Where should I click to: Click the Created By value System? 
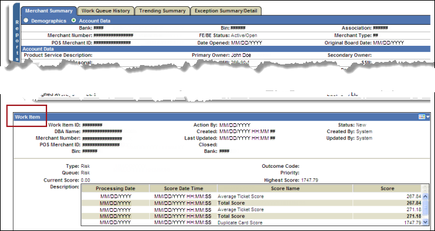364,131
